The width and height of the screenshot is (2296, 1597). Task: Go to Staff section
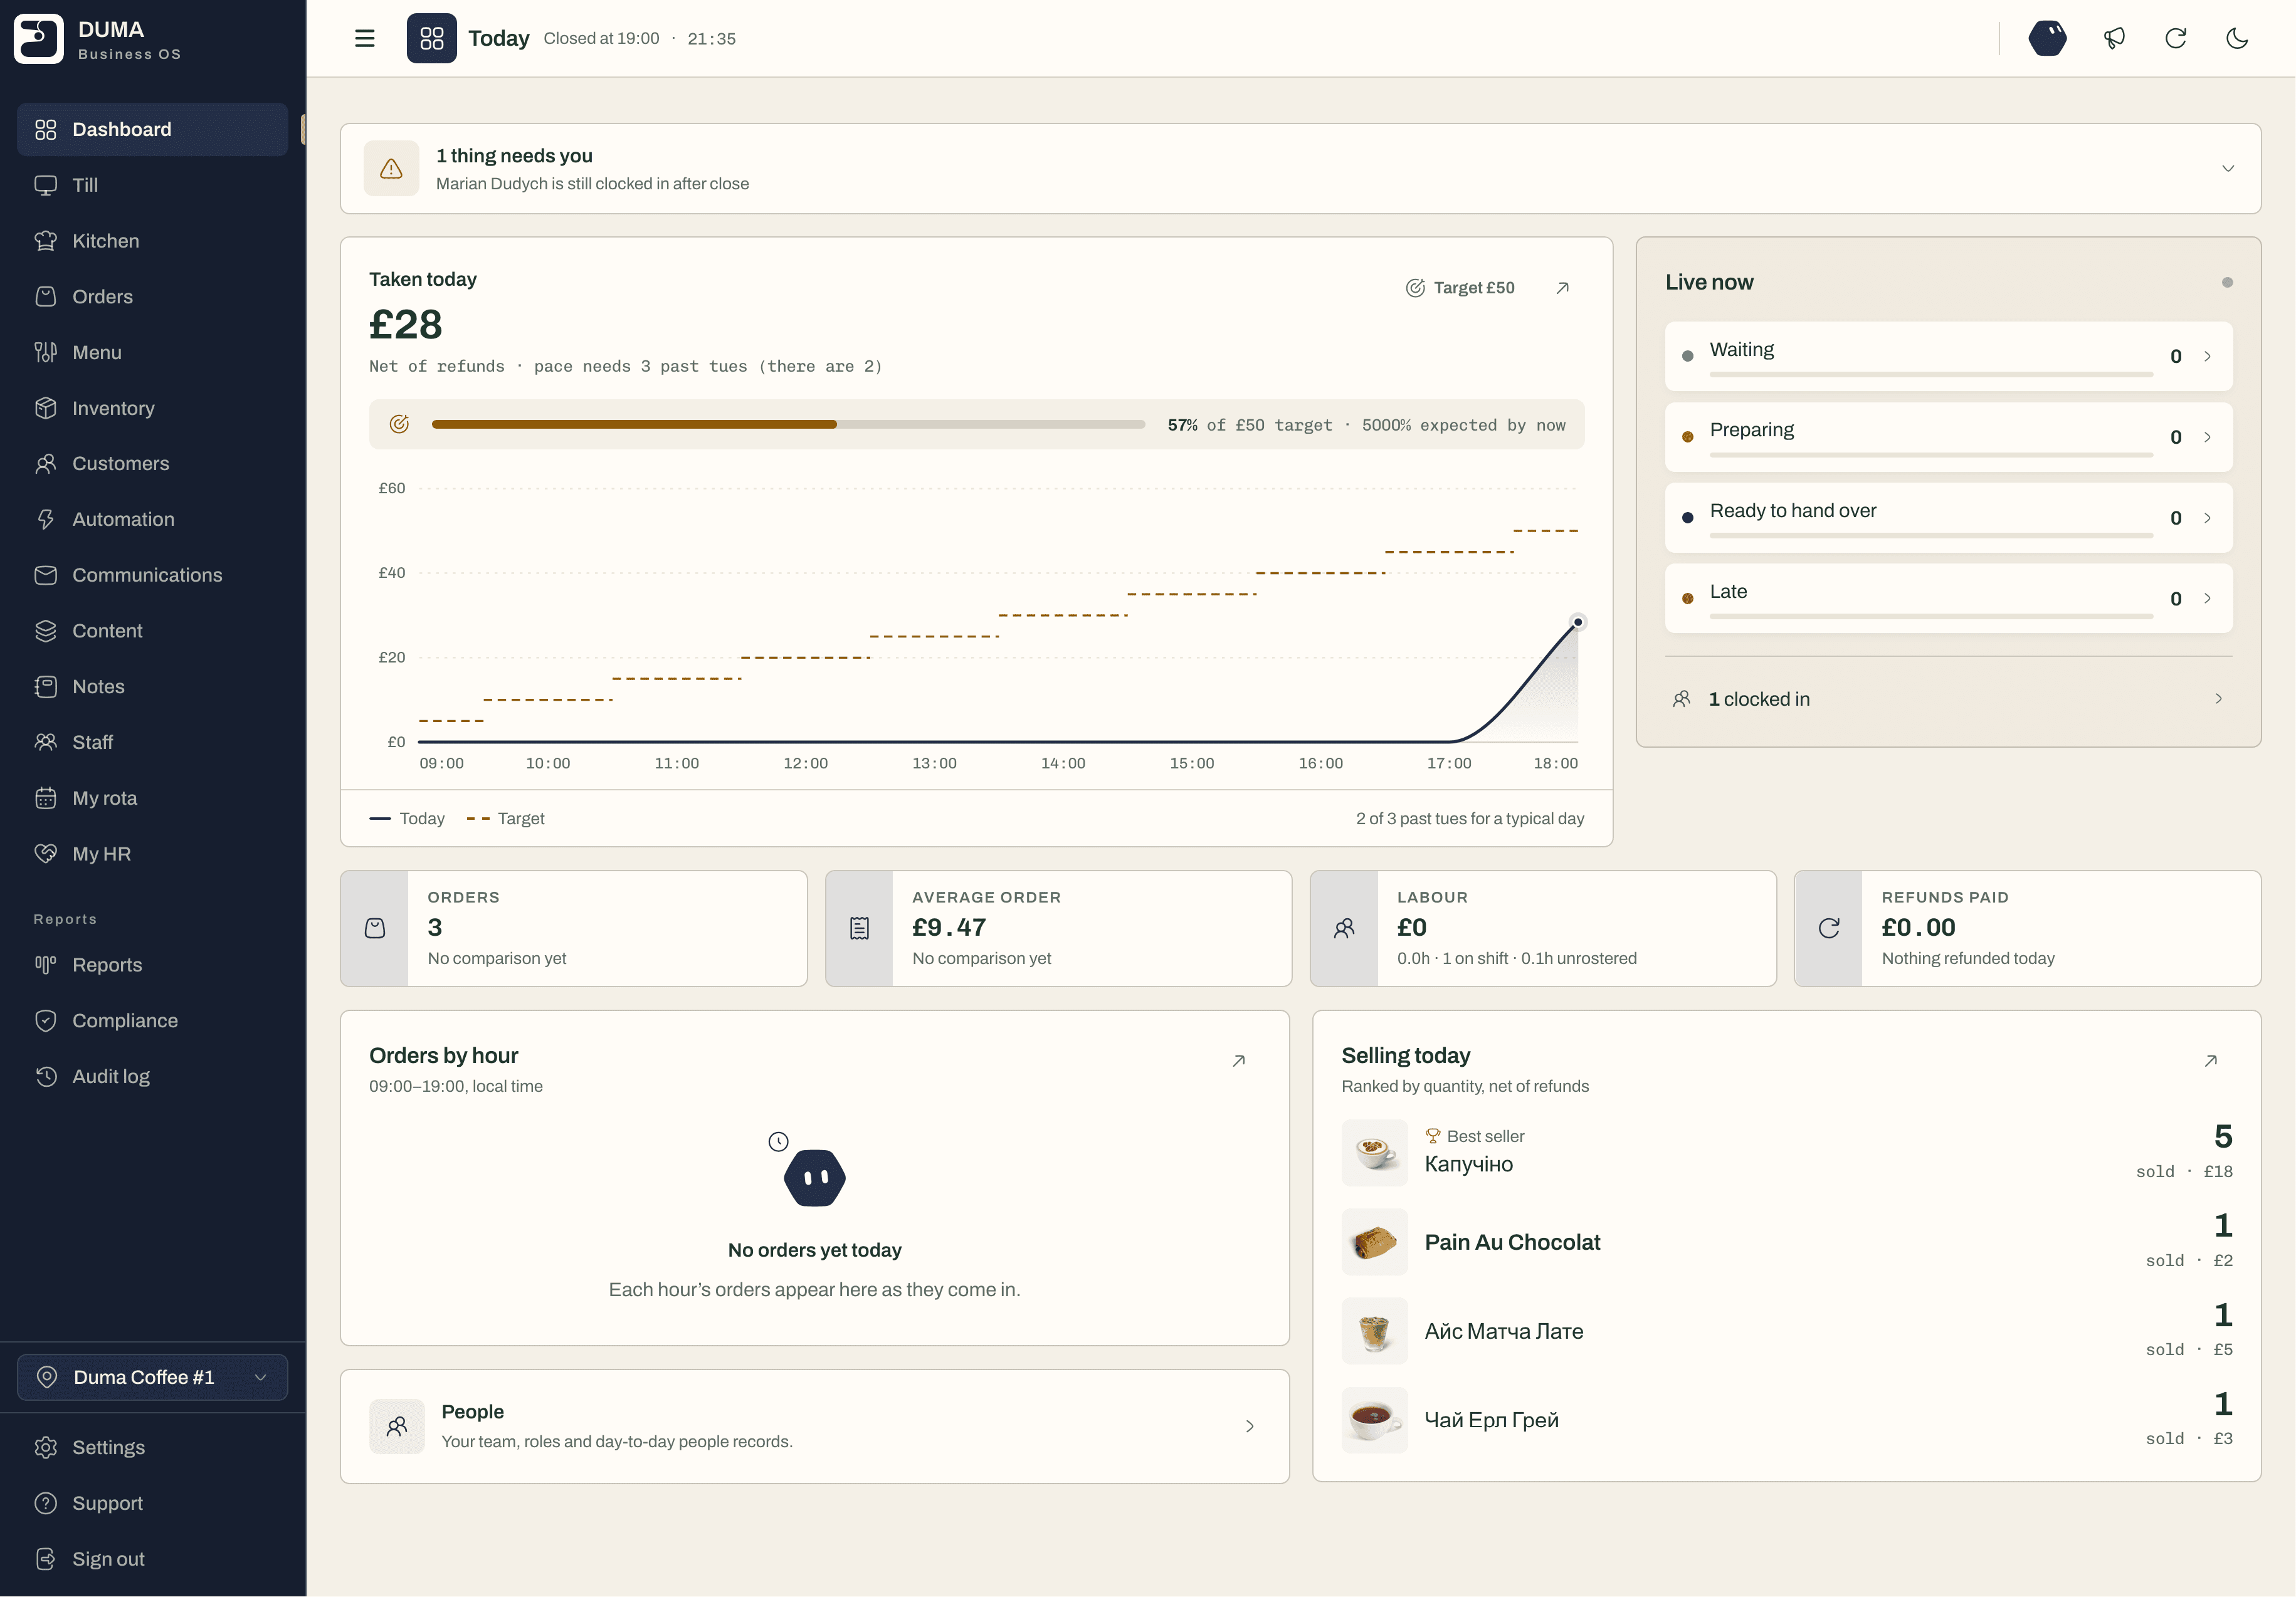(x=152, y=743)
